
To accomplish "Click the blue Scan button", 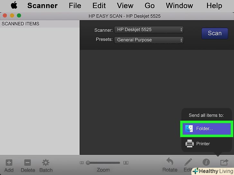I will pyautogui.click(x=215, y=33).
